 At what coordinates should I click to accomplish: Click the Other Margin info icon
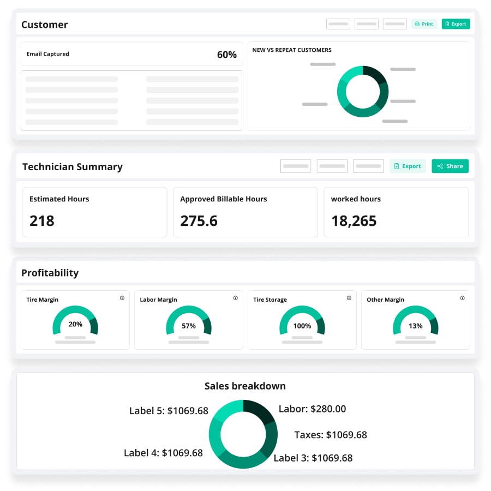pos(463,298)
